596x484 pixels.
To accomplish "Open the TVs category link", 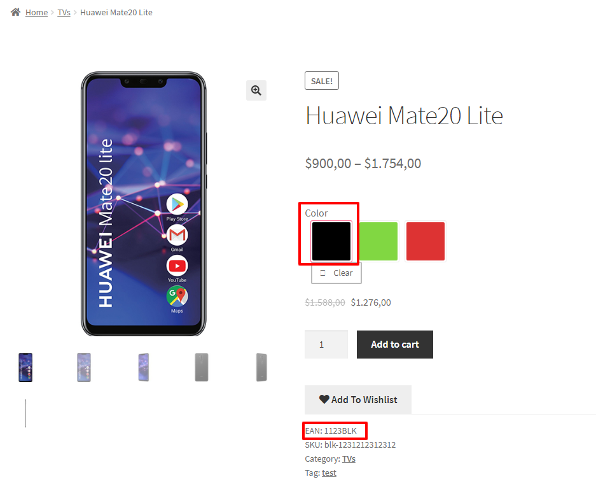I will 349,459.
